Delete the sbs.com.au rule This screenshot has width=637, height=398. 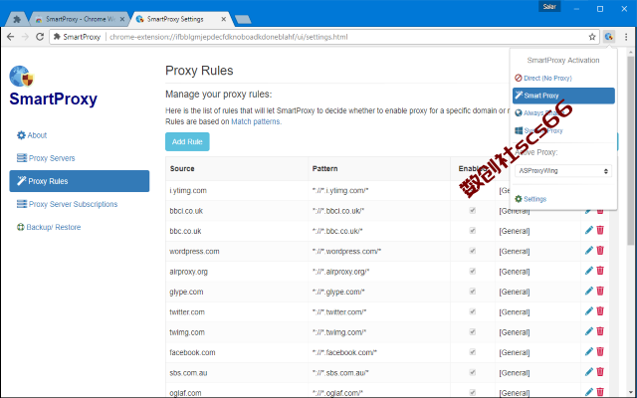tap(600, 372)
